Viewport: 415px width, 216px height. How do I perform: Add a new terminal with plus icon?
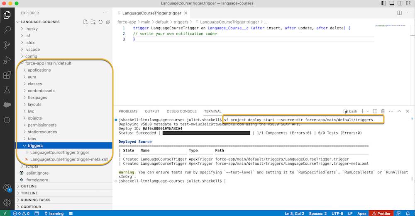pos(362,111)
